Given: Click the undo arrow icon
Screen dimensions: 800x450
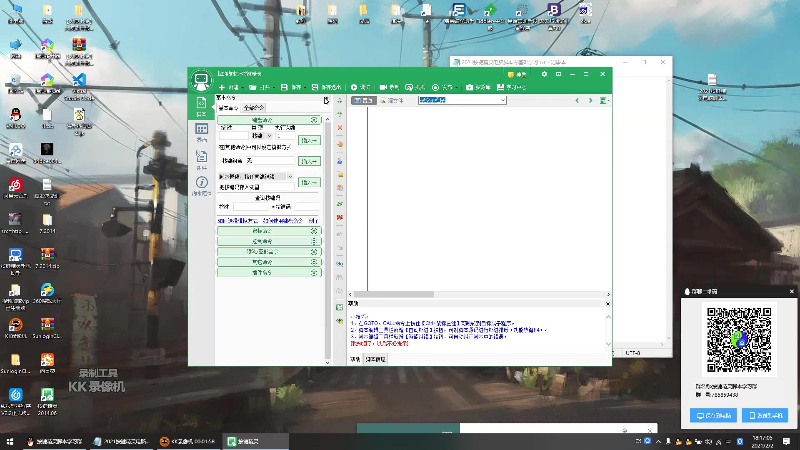Looking at the screenshot, I should pyautogui.click(x=340, y=234).
